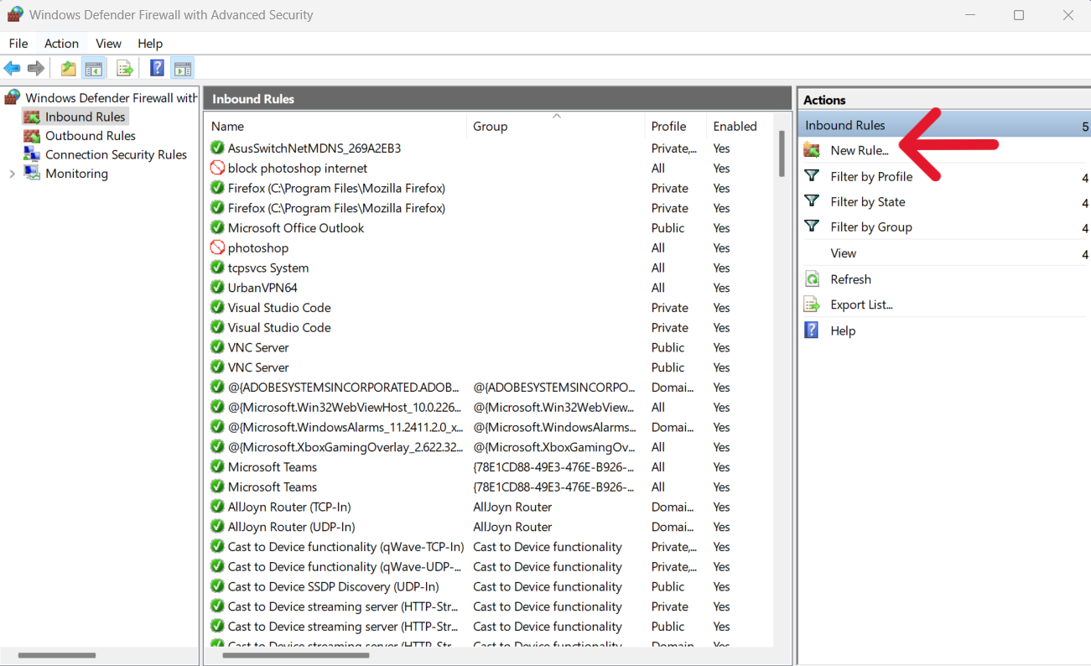The height and width of the screenshot is (666, 1091).
Task: Click the Inbound Rules tree icon
Action: [x=32, y=117]
